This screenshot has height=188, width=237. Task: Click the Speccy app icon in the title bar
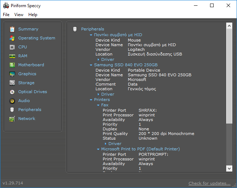coord(6,6)
